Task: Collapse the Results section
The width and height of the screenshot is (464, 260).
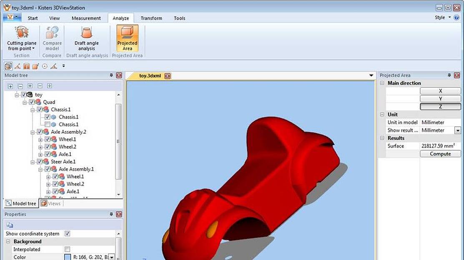Action: pyautogui.click(x=382, y=138)
